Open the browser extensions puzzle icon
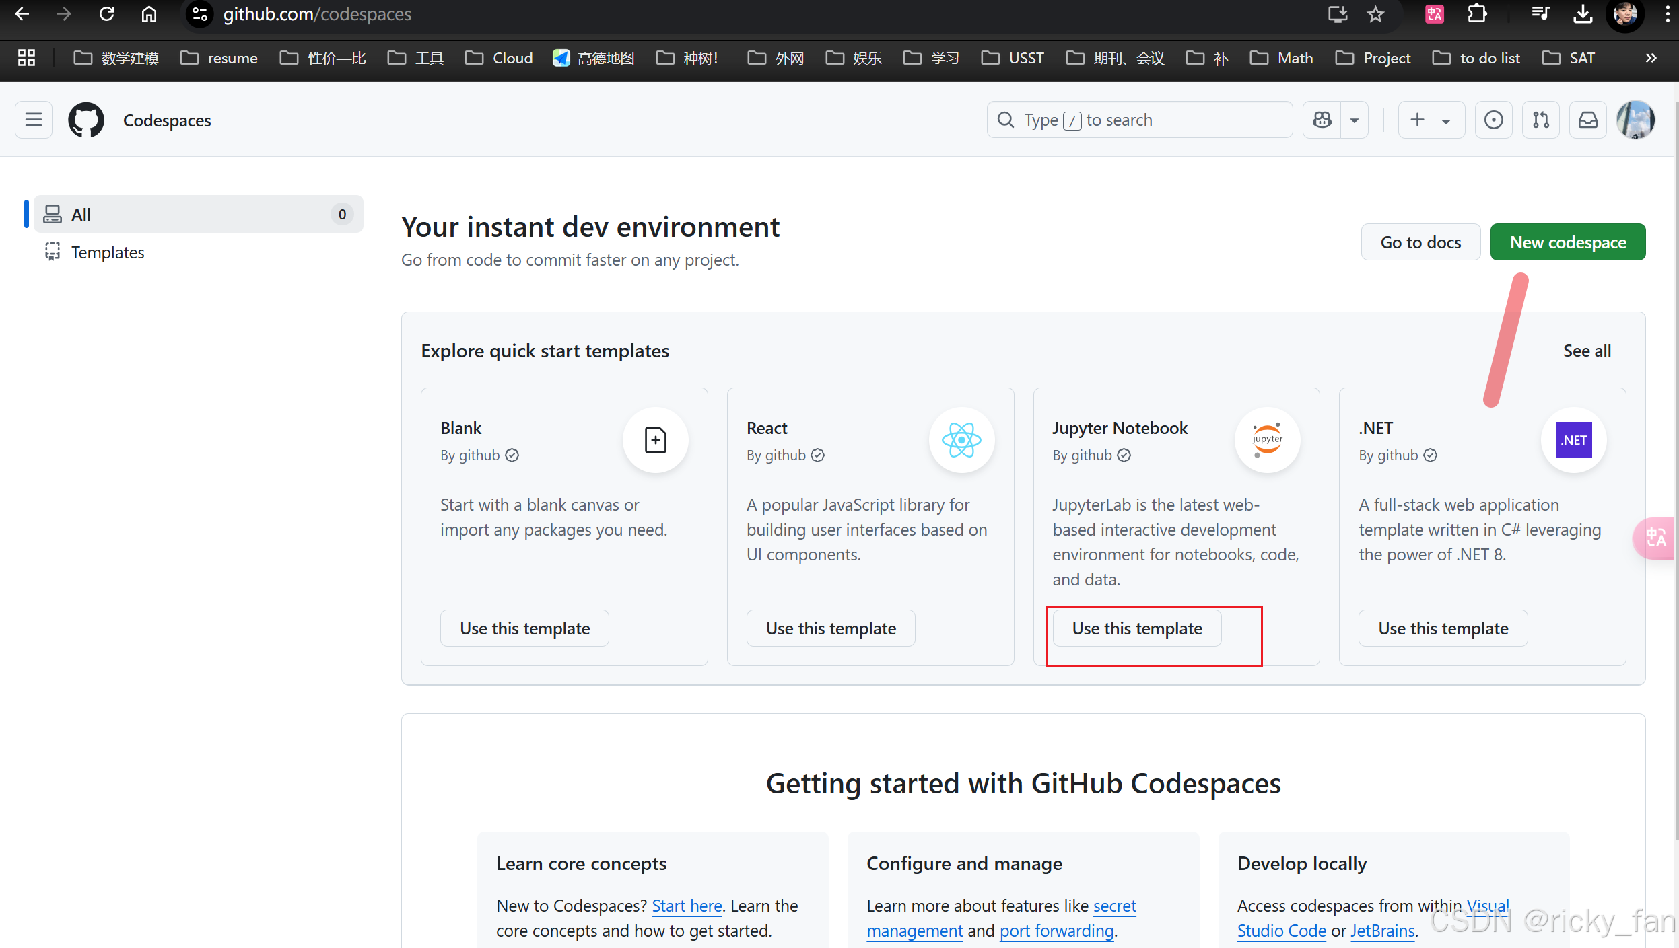 [x=1476, y=14]
